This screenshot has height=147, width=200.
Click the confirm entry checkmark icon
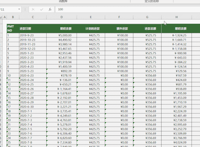[42, 9]
